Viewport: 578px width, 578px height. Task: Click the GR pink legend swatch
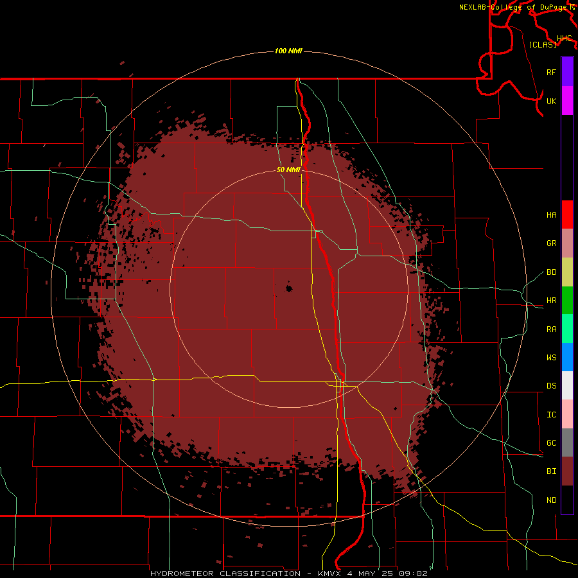click(567, 243)
